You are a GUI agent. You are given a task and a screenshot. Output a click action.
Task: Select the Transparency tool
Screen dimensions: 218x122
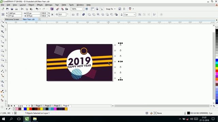point(2,86)
